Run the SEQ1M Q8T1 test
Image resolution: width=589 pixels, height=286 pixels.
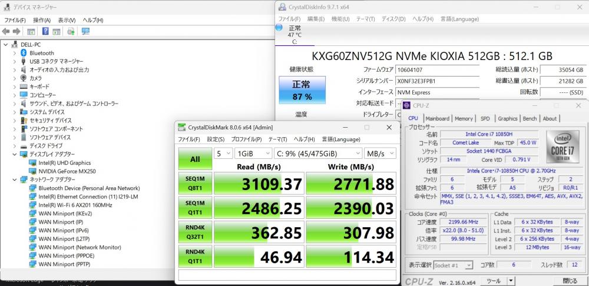coord(195,184)
